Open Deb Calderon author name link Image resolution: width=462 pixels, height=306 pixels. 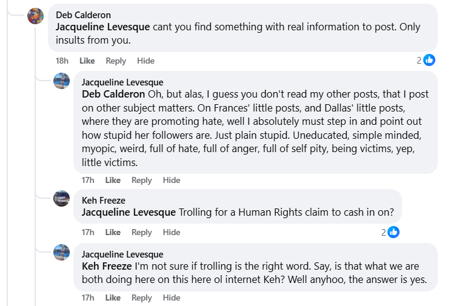pyautogui.click(x=83, y=15)
